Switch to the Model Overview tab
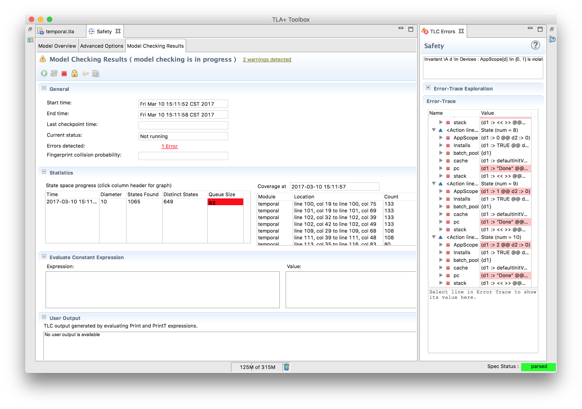This screenshot has width=582, height=409. click(57, 46)
